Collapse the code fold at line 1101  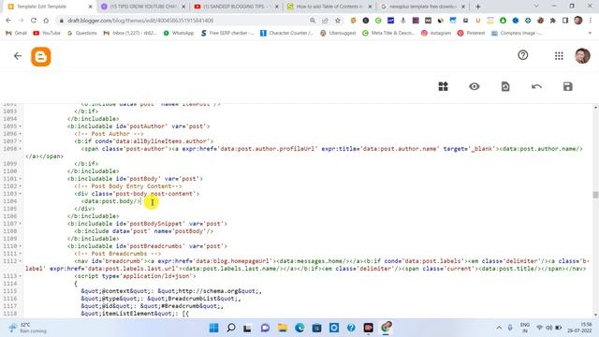pos(21,179)
